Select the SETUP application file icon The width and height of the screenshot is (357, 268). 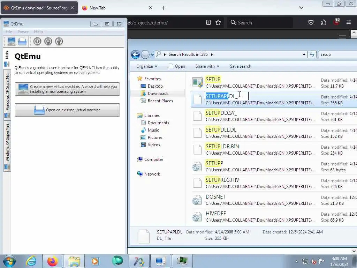197,82
